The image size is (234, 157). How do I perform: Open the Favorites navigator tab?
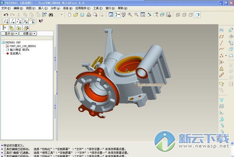pyautogui.click(x=19, y=28)
